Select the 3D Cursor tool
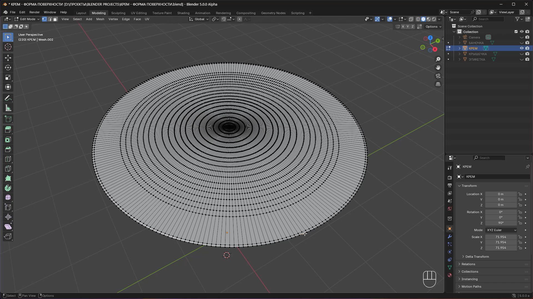 (x=8, y=47)
